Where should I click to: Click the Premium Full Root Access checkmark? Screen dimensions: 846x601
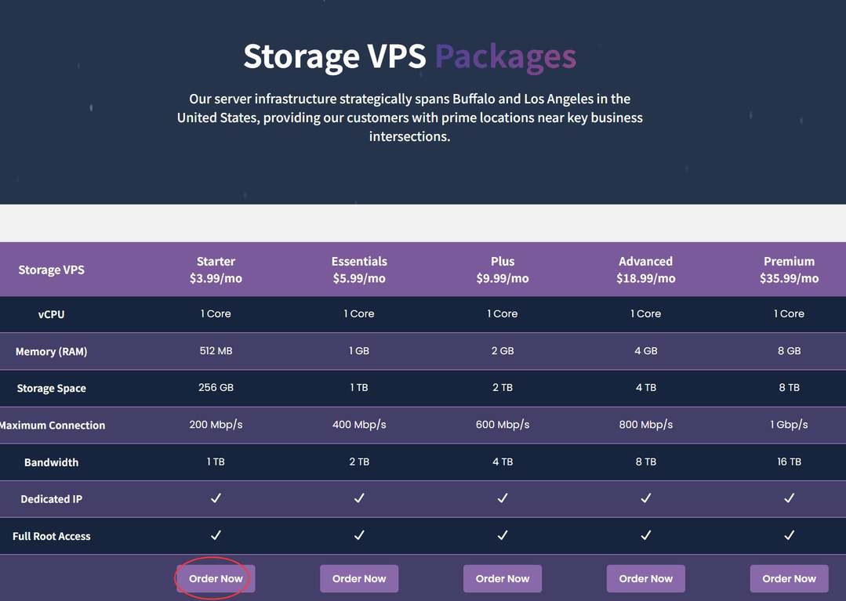coord(789,535)
